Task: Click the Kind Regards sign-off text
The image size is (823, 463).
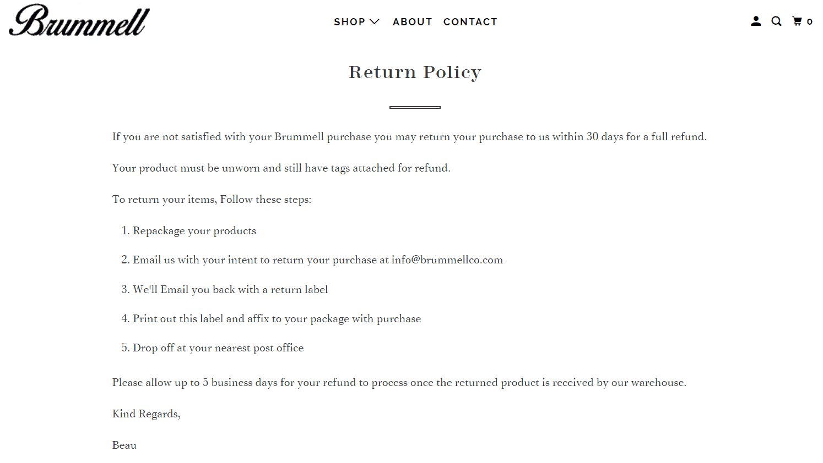Action: [146, 414]
